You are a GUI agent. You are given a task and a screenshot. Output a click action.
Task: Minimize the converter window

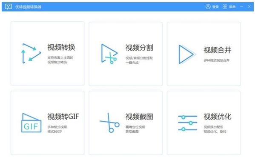[241, 7]
